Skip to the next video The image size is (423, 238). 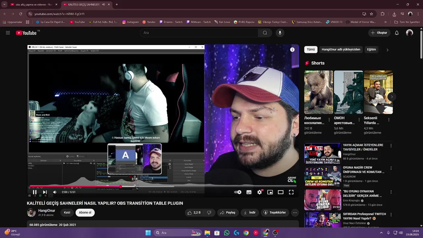[45, 192]
